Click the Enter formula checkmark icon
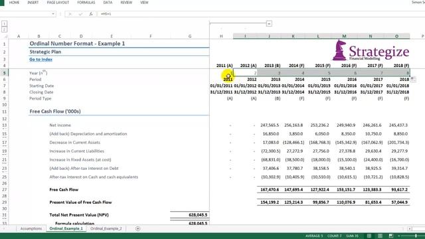The height and width of the screenshot is (239, 425). pyautogui.click(x=80, y=14)
